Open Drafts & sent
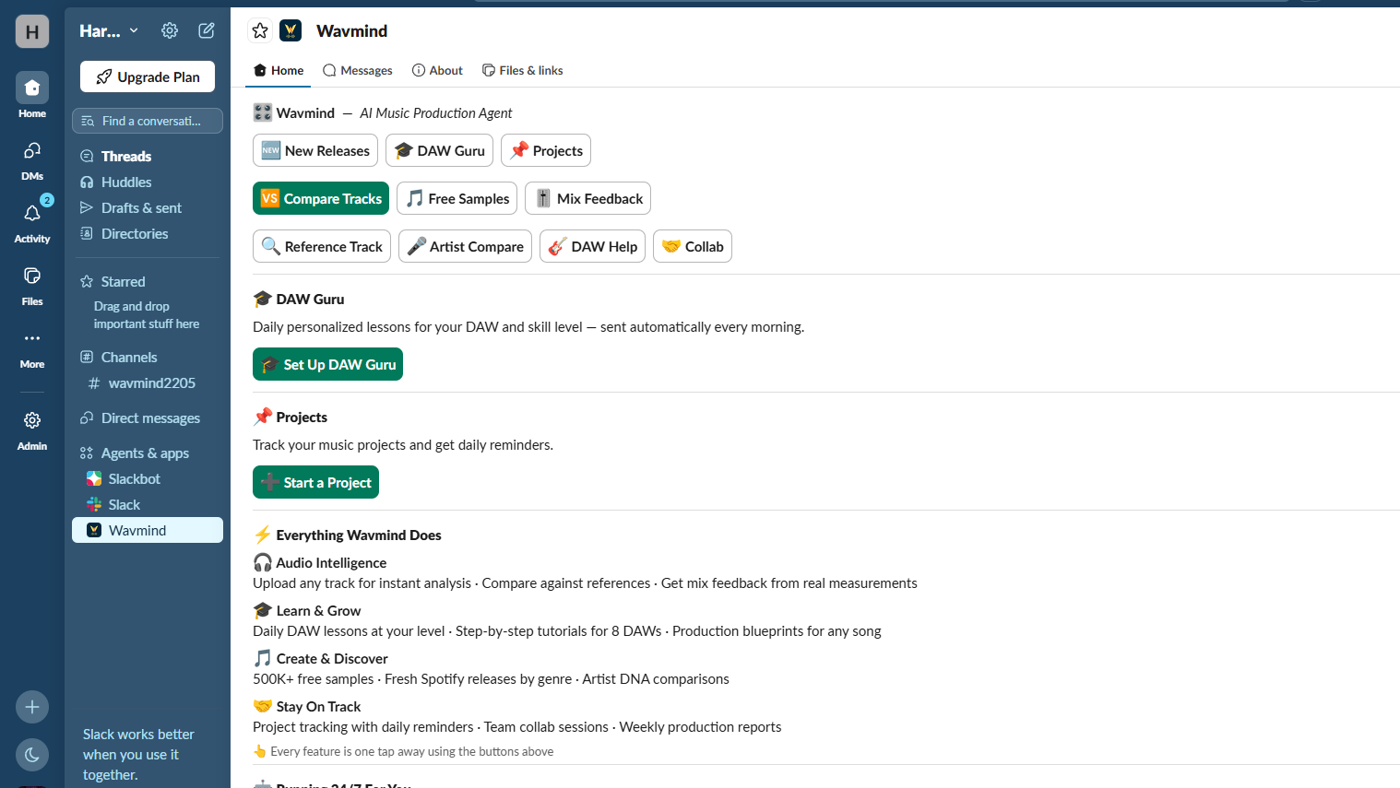1400x788 pixels. click(x=148, y=208)
